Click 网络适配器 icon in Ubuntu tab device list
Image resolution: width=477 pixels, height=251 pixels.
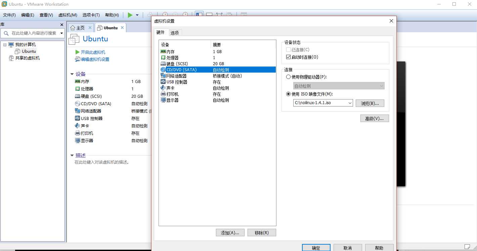pos(78,111)
